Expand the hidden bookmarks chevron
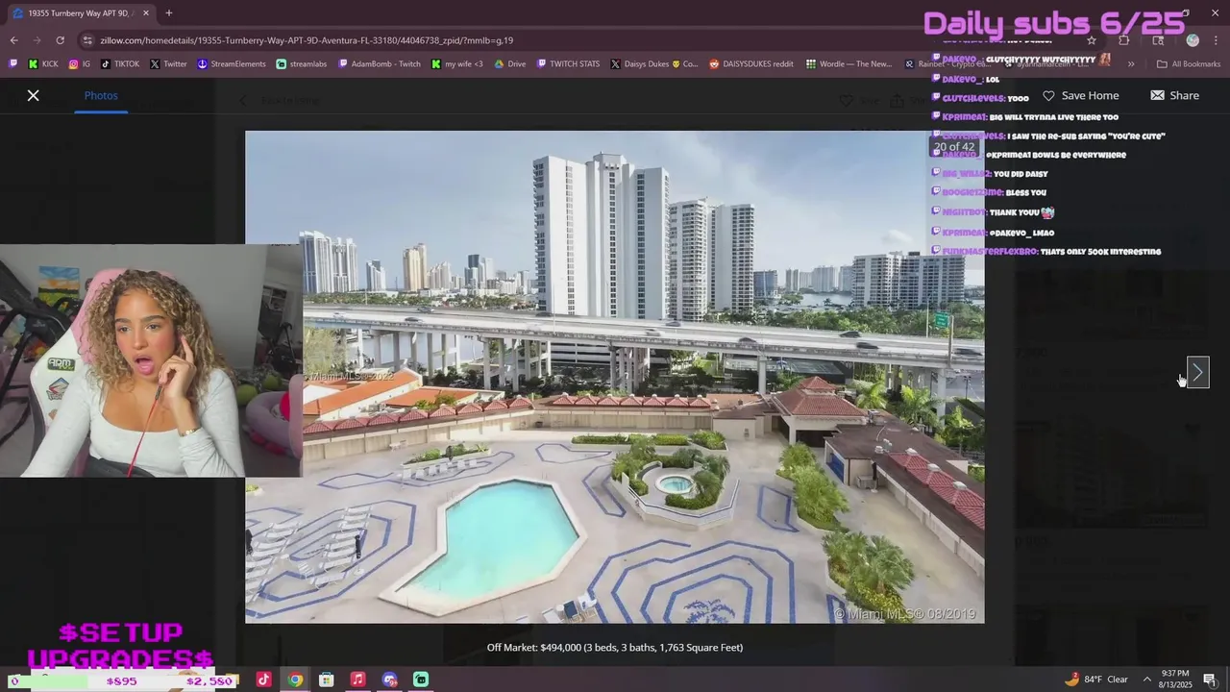Image resolution: width=1230 pixels, height=692 pixels. tap(1130, 64)
